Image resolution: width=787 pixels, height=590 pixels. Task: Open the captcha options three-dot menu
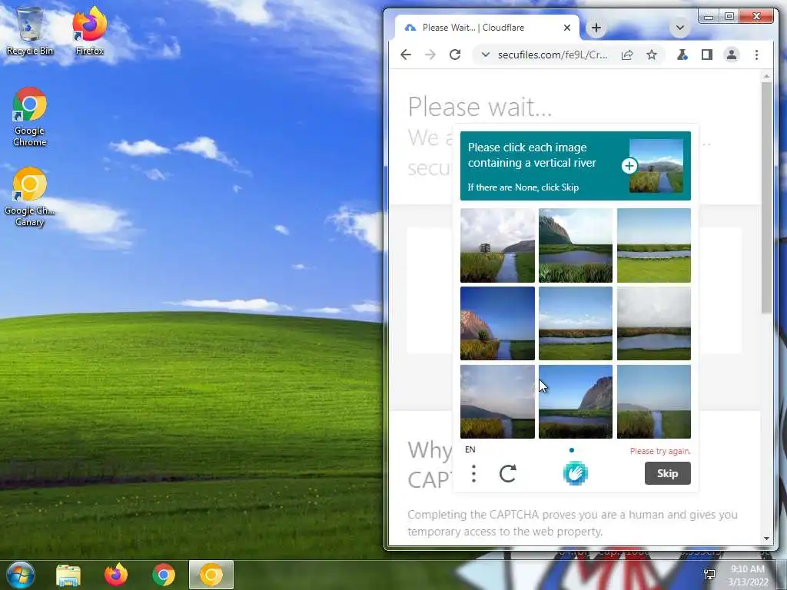click(473, 473)
